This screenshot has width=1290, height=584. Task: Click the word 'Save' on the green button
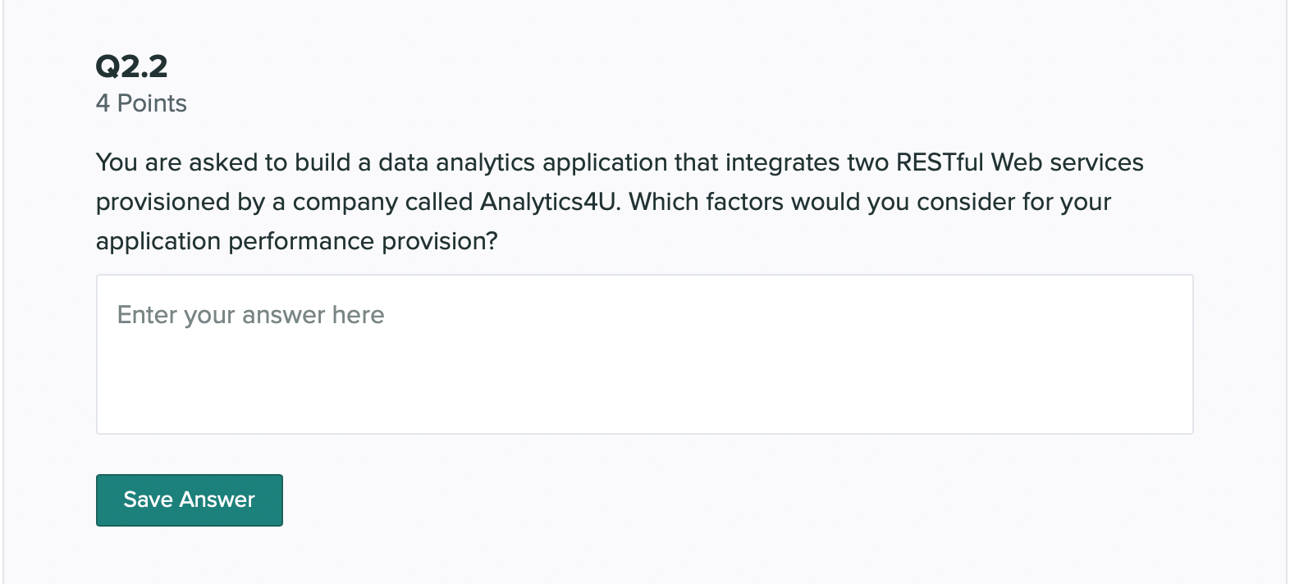pos(148,500)
